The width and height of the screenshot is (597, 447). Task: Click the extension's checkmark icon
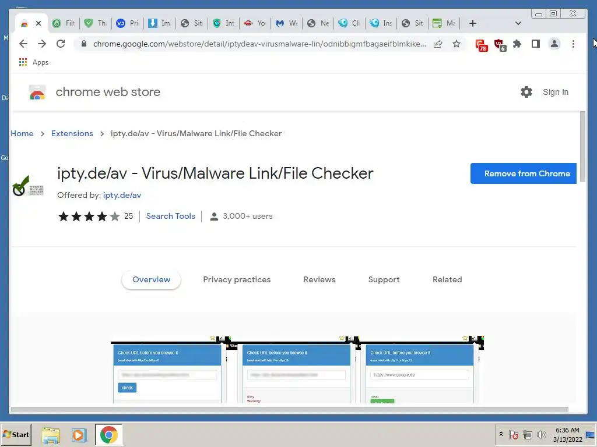[x=27, y=186]
